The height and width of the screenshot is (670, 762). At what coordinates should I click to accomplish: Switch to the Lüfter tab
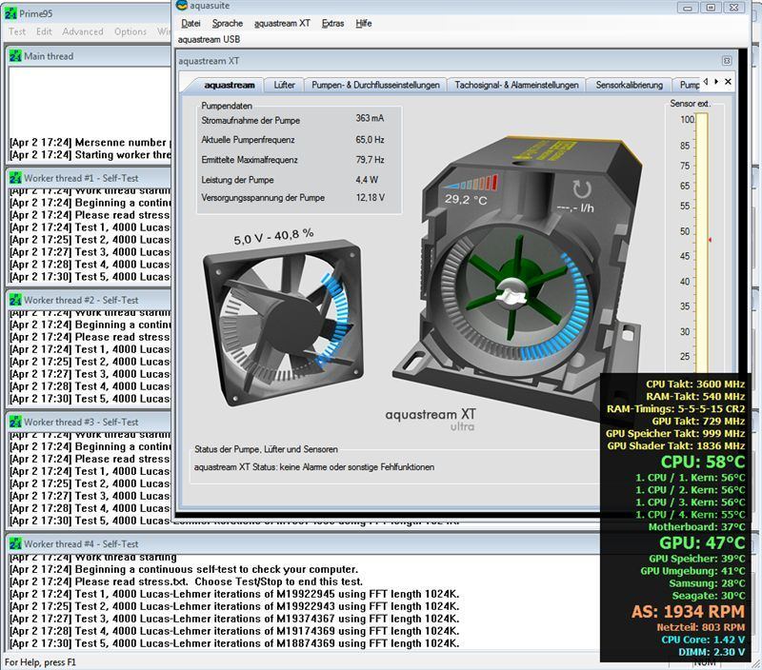284,85
